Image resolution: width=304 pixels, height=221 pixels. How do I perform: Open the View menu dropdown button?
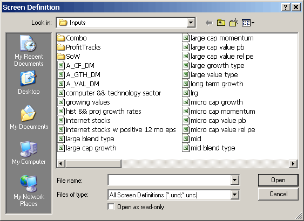click(x=248, y=23)
